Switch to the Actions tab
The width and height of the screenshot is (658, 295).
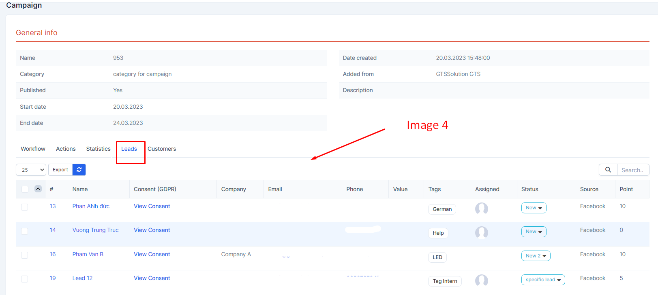(66, 149)
